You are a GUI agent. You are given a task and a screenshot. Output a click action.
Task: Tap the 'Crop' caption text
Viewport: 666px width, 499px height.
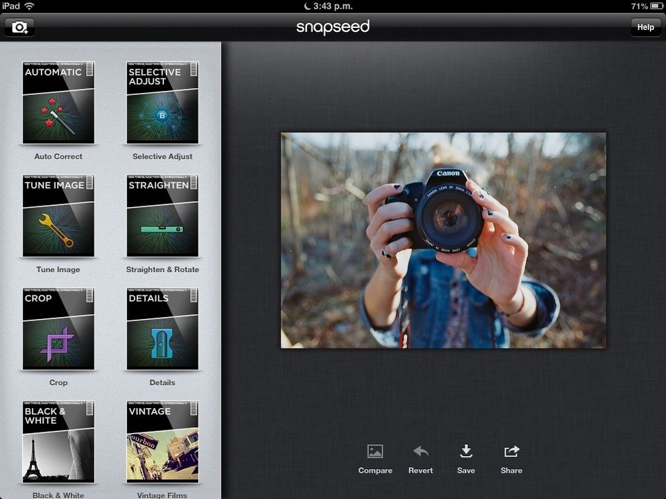(58, 382)
